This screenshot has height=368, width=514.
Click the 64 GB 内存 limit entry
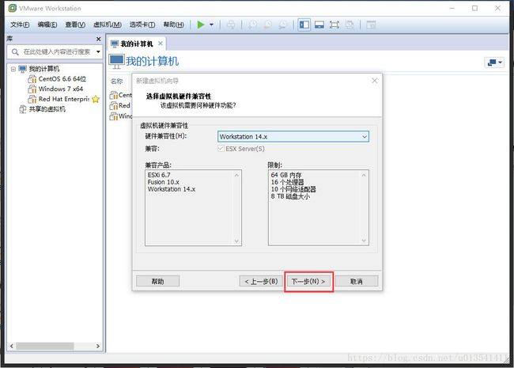tap(286, 175)
